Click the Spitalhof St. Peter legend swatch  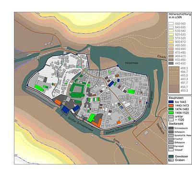171,135
